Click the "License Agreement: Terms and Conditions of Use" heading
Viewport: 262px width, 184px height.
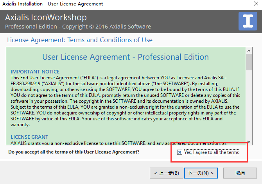tap(80, 40)
